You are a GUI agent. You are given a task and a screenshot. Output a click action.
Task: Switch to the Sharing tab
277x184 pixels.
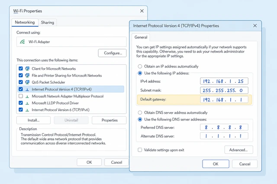(x=48, y=22)
